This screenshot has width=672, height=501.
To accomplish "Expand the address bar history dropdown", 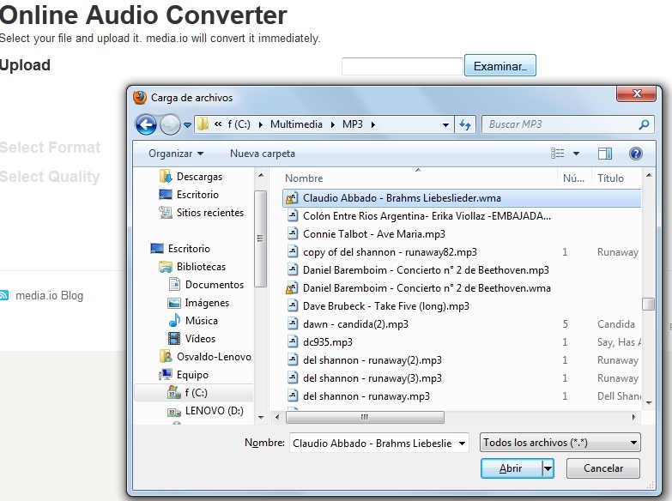I will point(445,124).
